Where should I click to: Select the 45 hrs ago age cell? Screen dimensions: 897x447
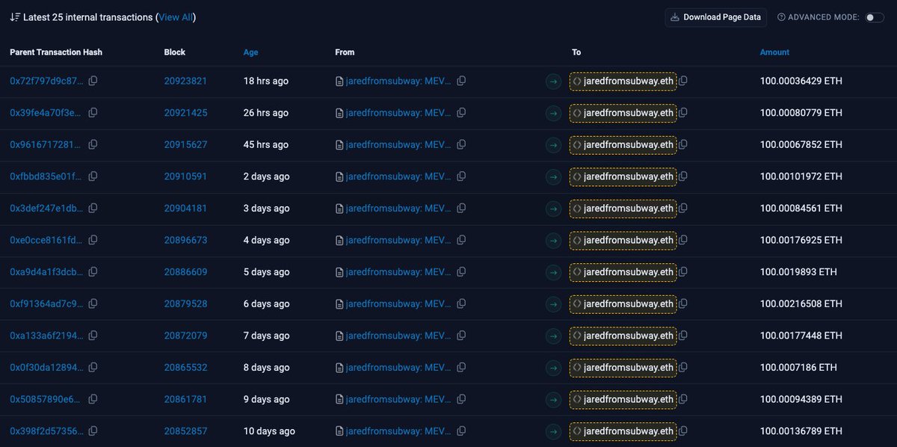[x=266, y=145]
